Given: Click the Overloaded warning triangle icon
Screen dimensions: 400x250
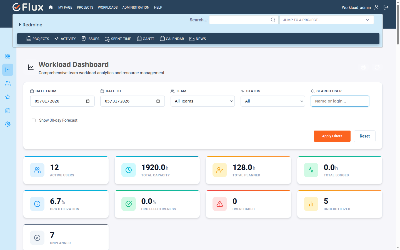Looking at the screenshot, I should [220, 204].
